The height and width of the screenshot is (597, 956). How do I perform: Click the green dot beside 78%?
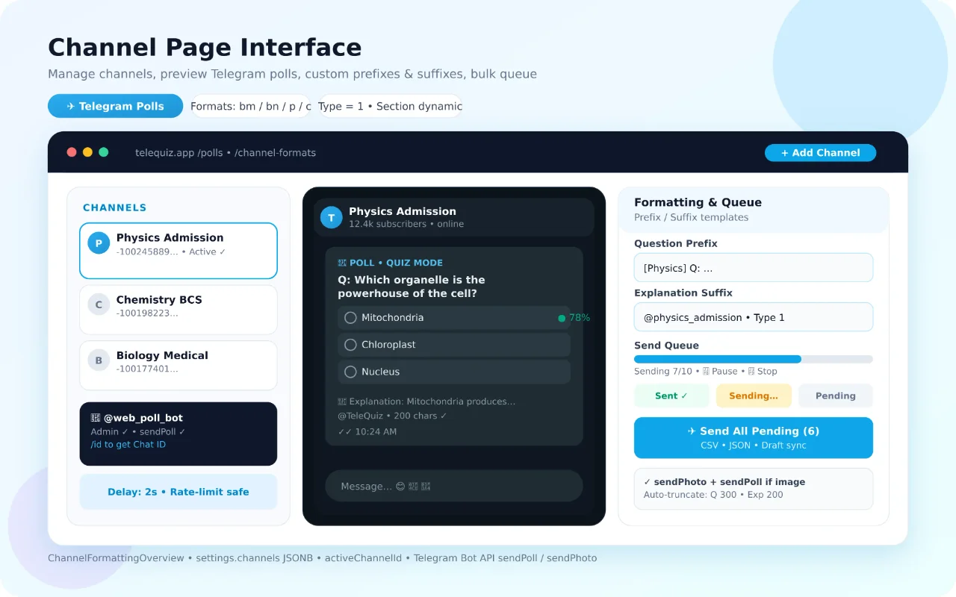click(562, 318)
